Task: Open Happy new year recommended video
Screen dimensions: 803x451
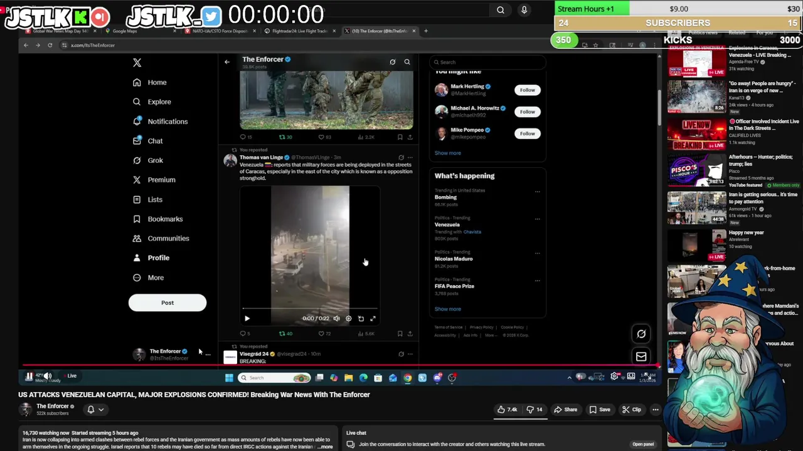Action: [x=696, y=245]
